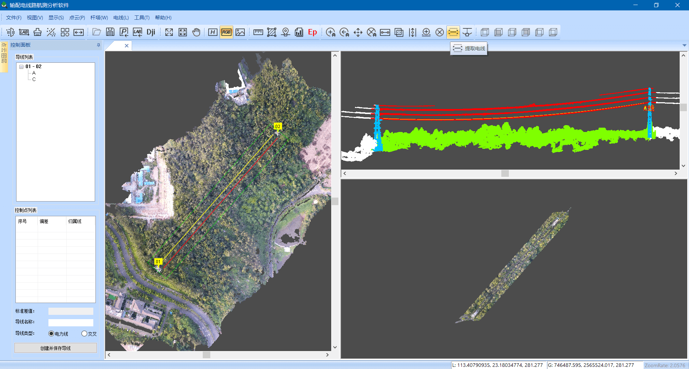Click the brush cleanup tool icon
Screen dimensions: 689x369
point(38,32)
